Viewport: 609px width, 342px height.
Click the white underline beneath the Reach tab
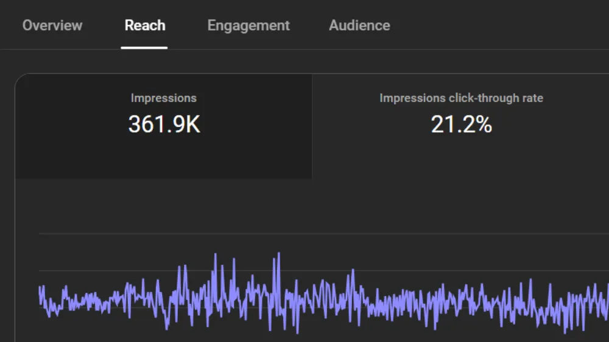click(x=144, y=47)
